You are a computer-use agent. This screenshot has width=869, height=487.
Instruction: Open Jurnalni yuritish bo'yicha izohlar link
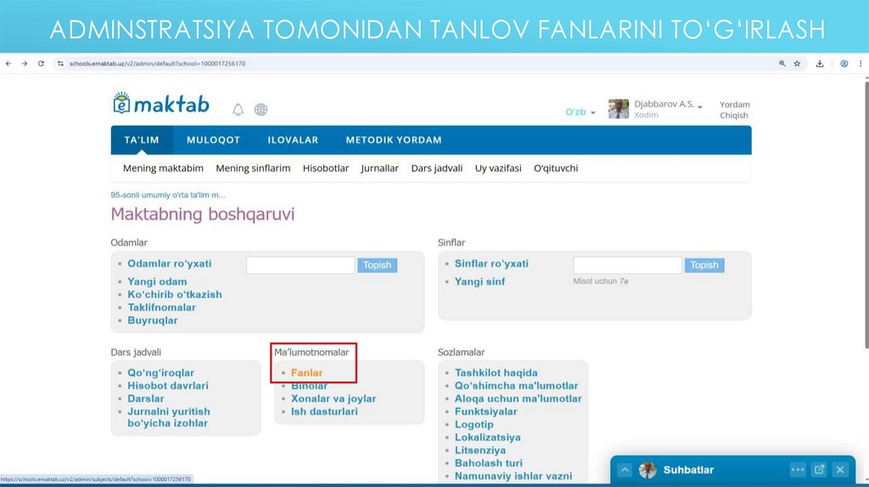click(x=169, y=417)
